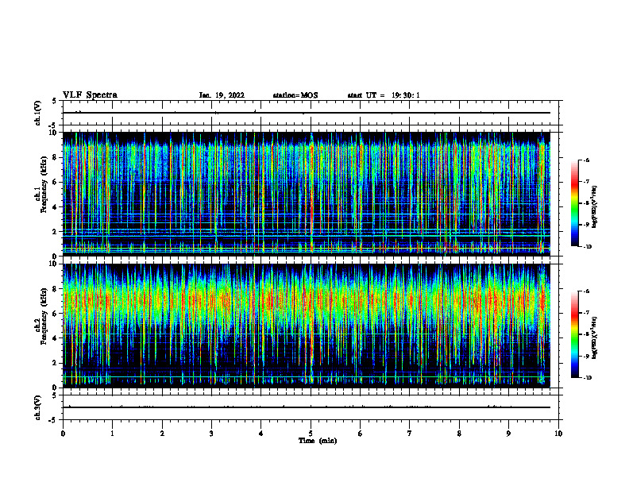629x486 pixels.
Task: Click the "-8" label on ch.2 colorbar
Action: (x=586, y=334)
